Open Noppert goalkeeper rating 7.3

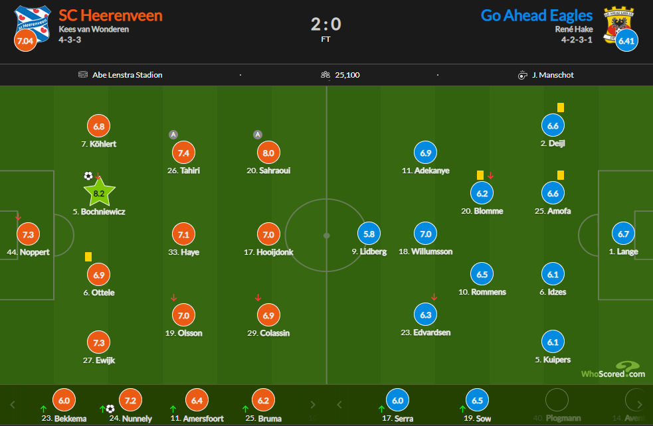pyautogui.click(x=28, y=234)
